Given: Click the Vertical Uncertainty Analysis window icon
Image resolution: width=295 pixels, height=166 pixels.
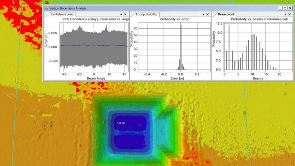Looking at the screenshot, I should click(47, 8).
